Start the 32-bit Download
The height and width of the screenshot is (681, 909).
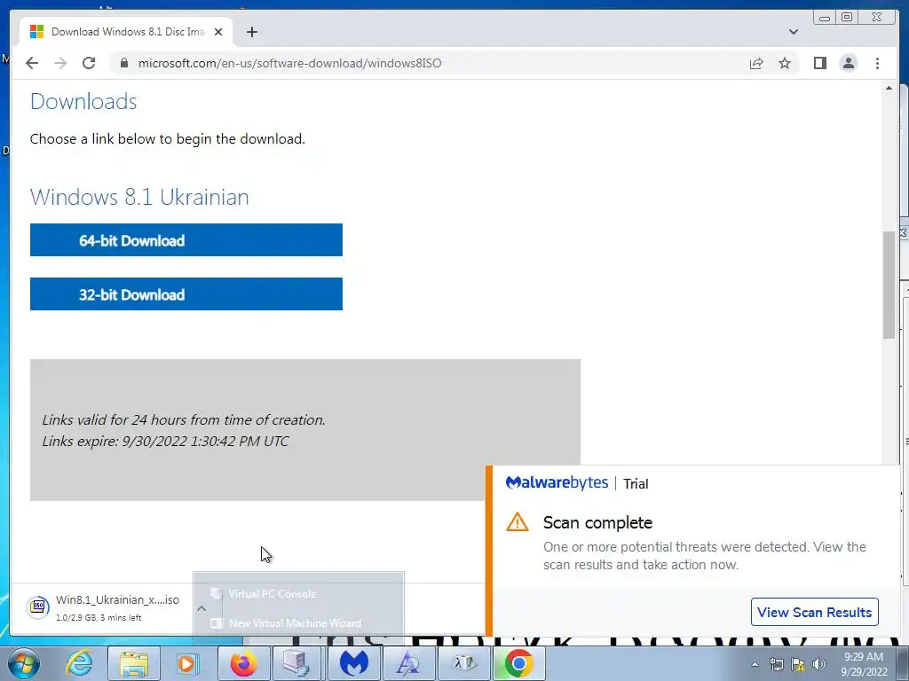[x=186, y=294]
